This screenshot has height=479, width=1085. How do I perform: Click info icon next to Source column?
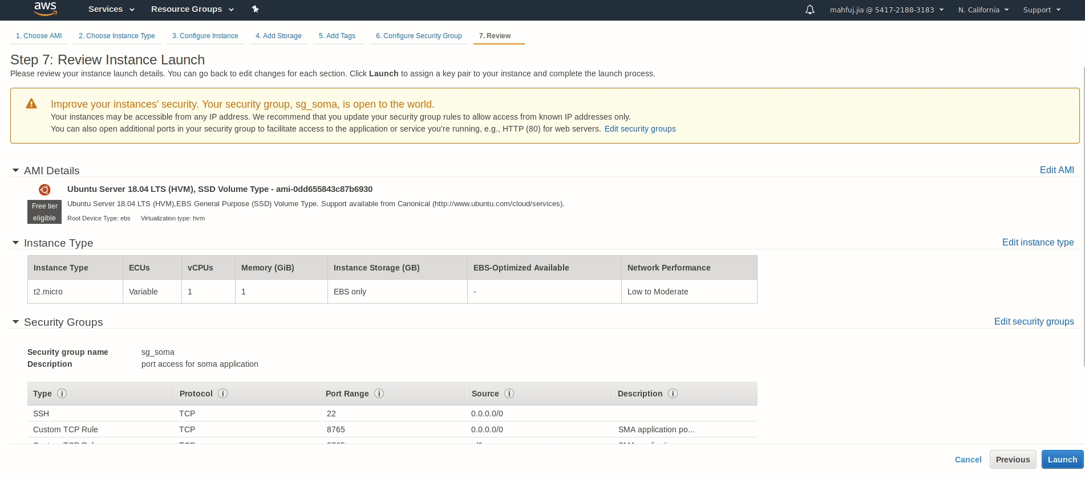pyautogui.click(x=509, y=393)
